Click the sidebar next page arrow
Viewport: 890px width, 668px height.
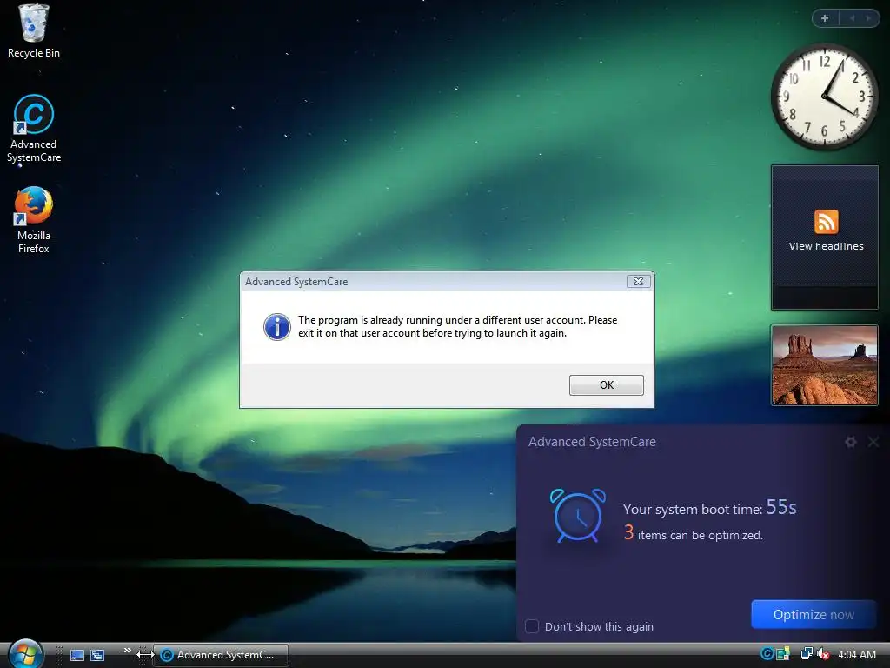click(x=868, y=18)
